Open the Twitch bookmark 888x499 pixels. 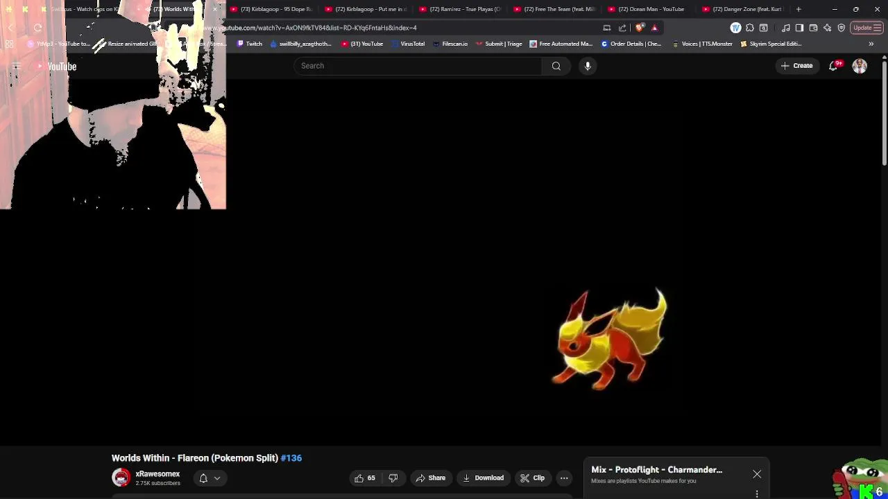250,44
